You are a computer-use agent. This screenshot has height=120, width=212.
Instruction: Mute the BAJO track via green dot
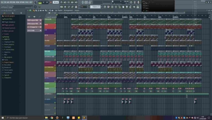point(55,28)
